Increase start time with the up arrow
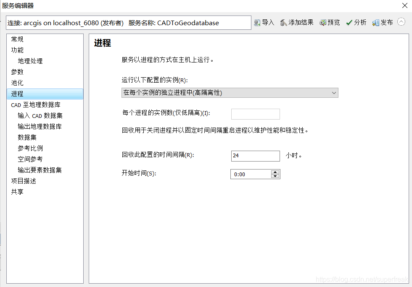Image resolution: width=412 pixels, height=287 pixels. point(275,172)
